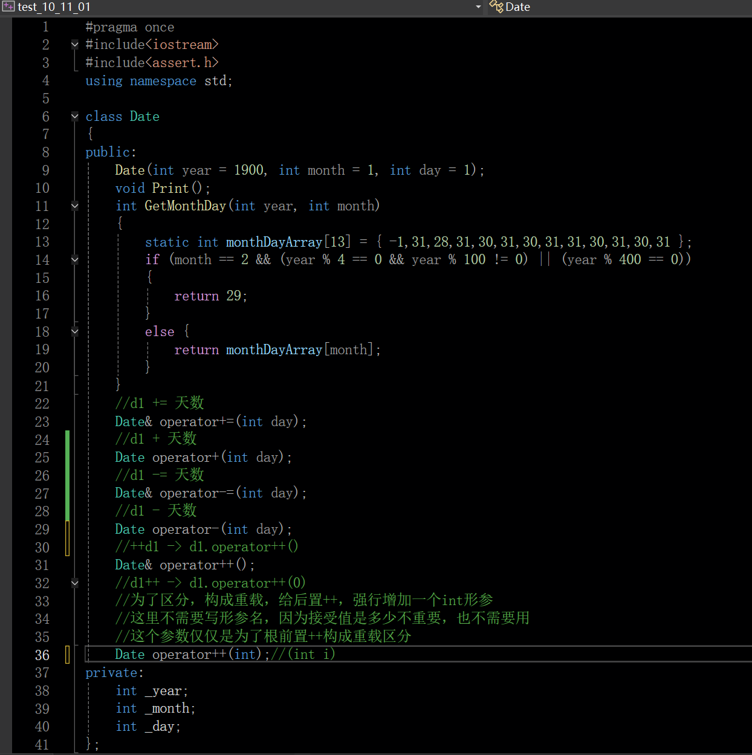
Task: Click the green change bar beside line 26
Action: (68, 475)
